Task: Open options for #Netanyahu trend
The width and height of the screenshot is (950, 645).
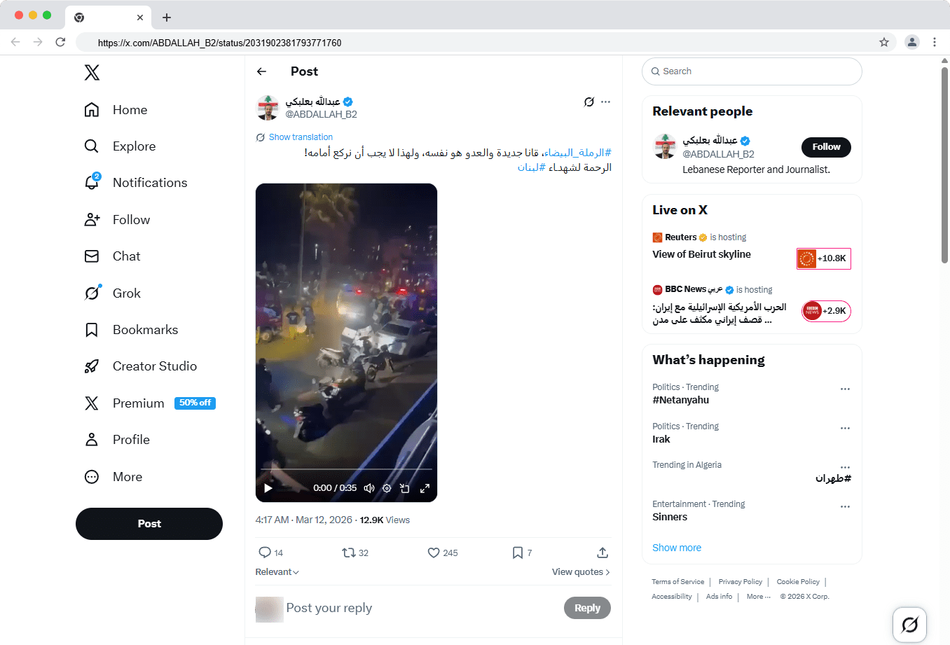Action: tap(845, 389)
